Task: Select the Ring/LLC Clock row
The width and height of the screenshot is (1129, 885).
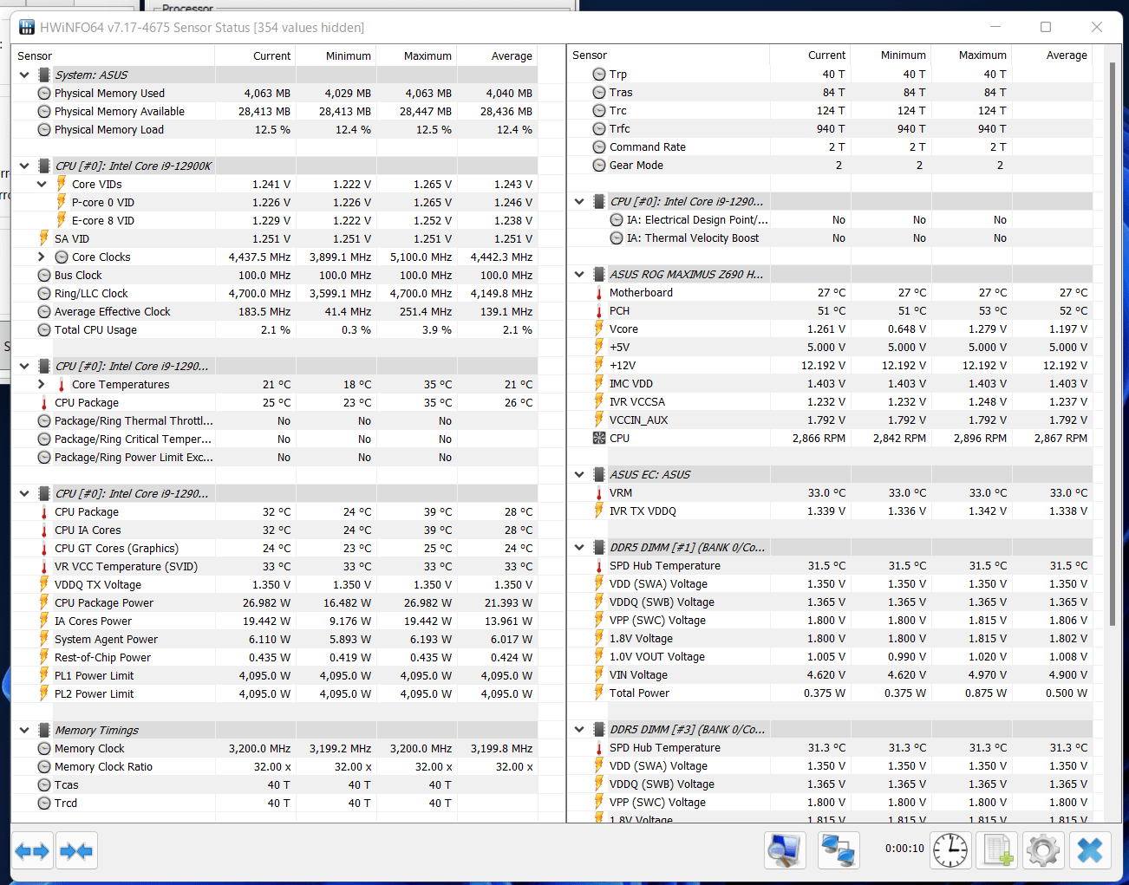Action: click(x=275, y=293)
